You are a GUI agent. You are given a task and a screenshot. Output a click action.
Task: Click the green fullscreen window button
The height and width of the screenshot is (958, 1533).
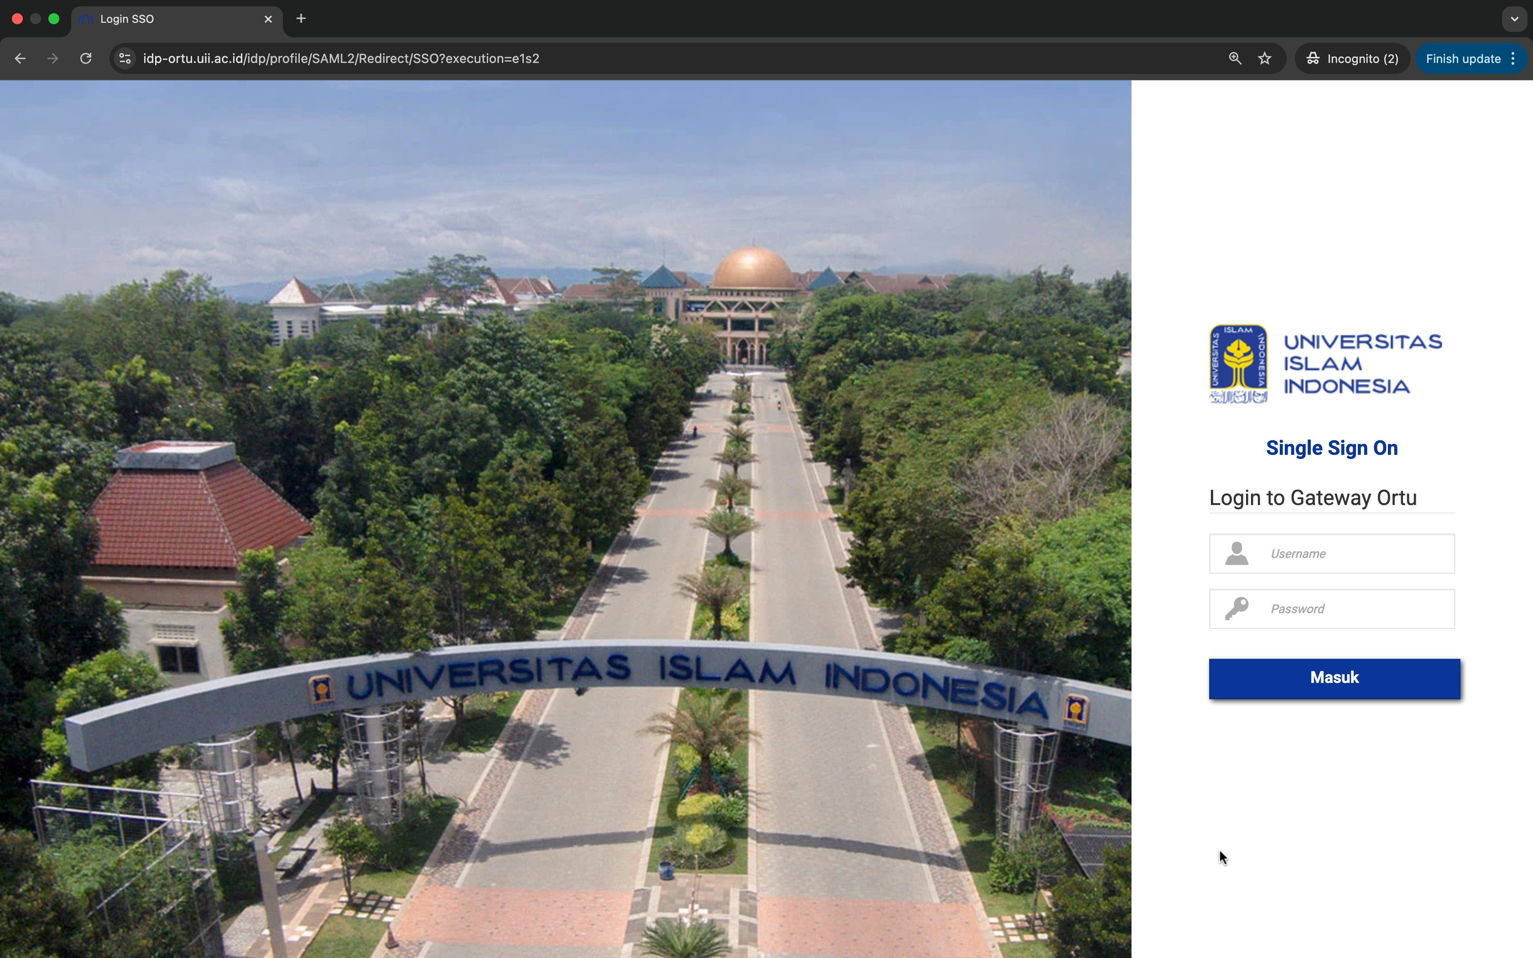[x=54, y=18]
